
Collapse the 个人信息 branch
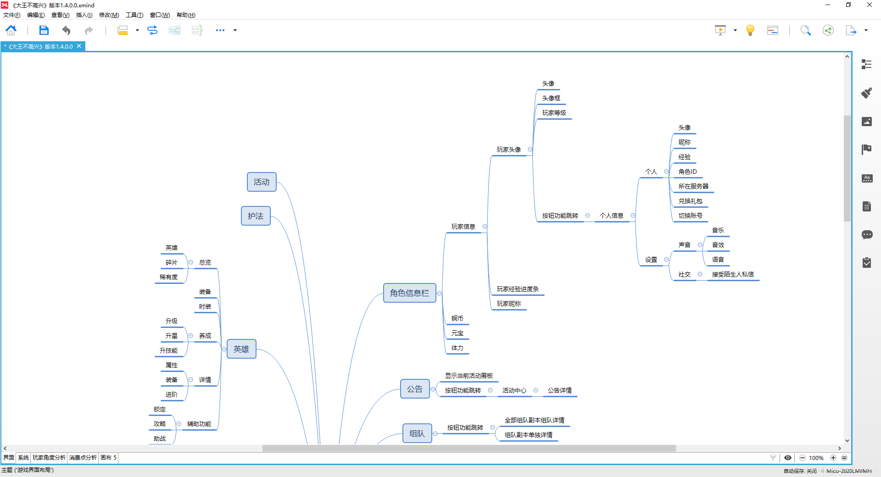633,216
